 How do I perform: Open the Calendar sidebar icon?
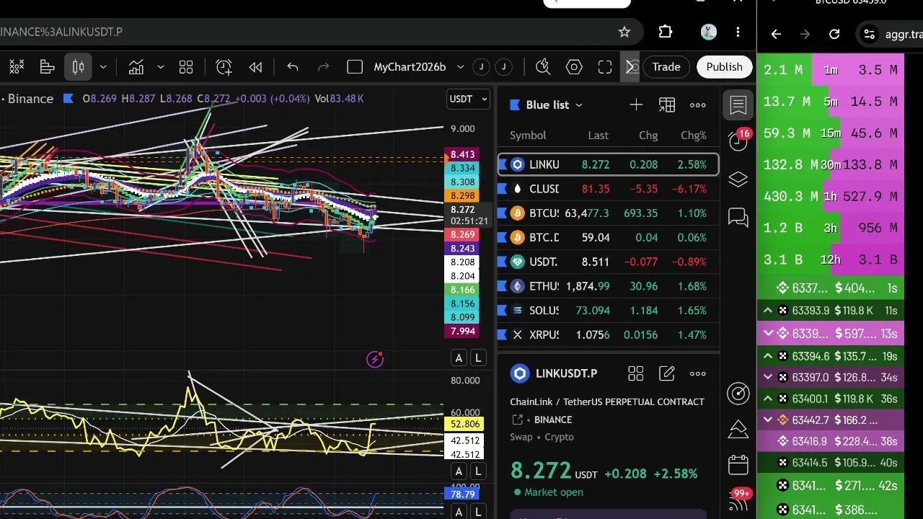pos(738,465)
